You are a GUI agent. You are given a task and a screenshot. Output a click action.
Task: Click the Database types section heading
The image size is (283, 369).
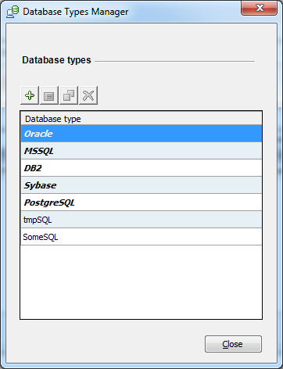pyautogui.click(x=56, y=60)
